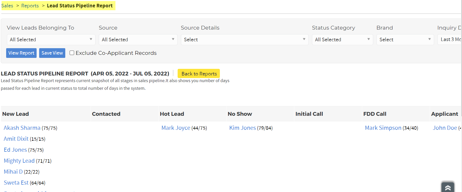The image size is (462, 192).
Task: Click Lead Status Pipeline Report breadcrumb text
Action: [x=80, y=6]
